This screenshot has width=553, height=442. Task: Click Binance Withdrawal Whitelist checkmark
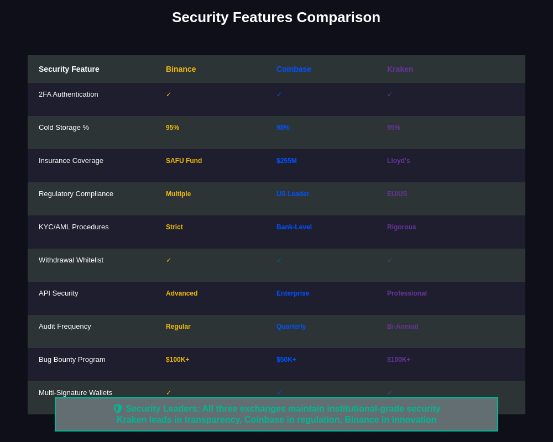coord(169,260)
